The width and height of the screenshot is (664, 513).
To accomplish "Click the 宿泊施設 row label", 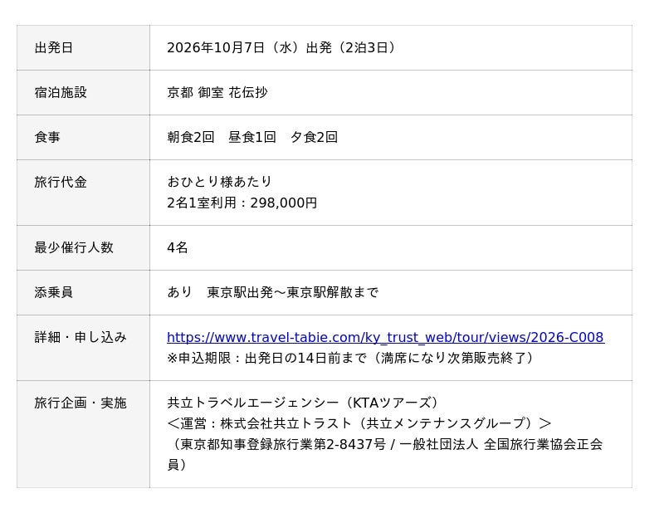I will pyautogui.click(x=61, y=92).
